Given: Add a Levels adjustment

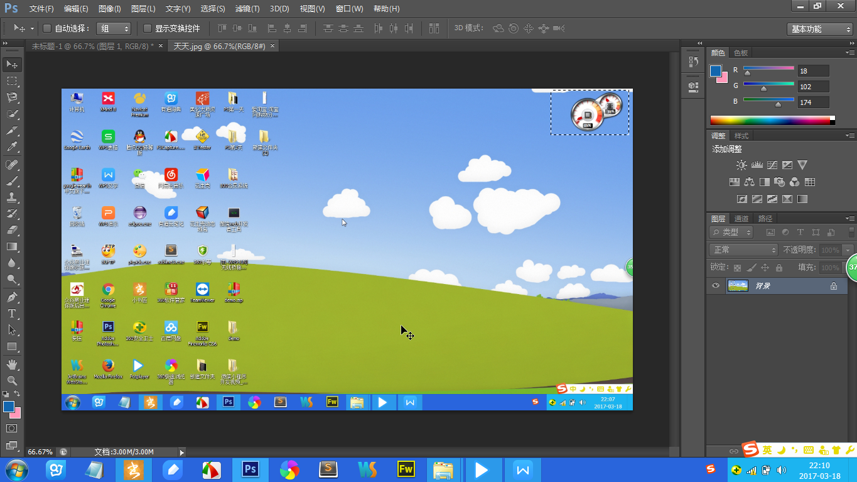Looking at the screenshot, I should tap(757, 165).
